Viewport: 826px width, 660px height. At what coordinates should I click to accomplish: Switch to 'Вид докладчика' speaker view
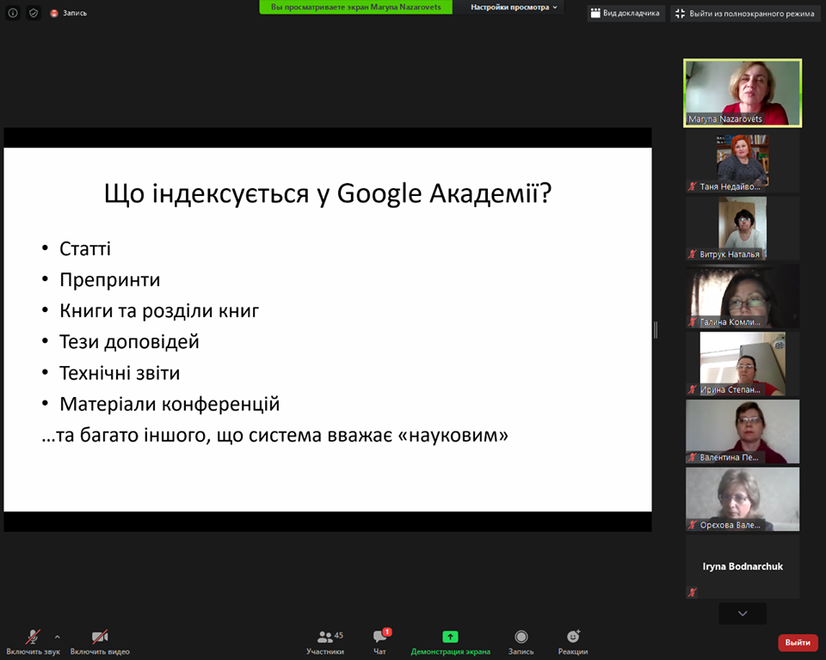pos(626,13)
